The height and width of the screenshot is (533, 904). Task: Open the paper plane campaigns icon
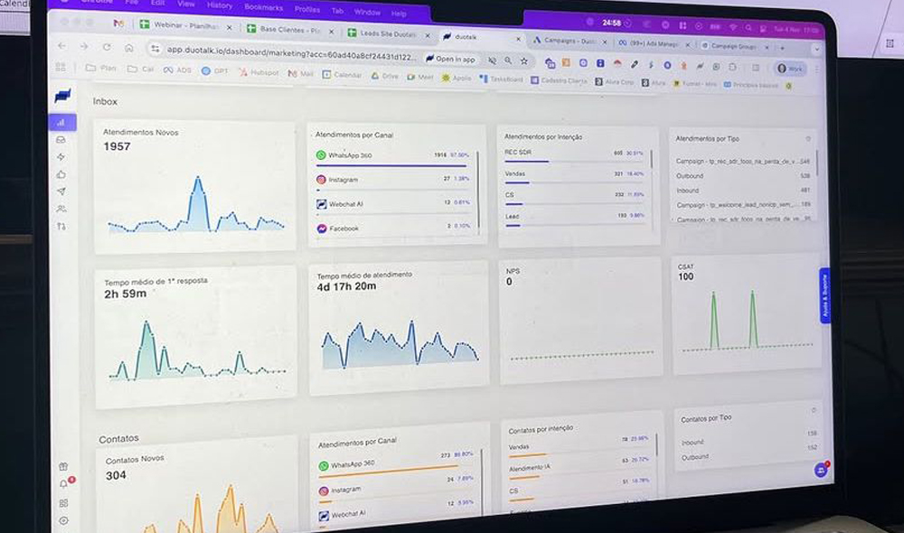click(x=61, y=192)
